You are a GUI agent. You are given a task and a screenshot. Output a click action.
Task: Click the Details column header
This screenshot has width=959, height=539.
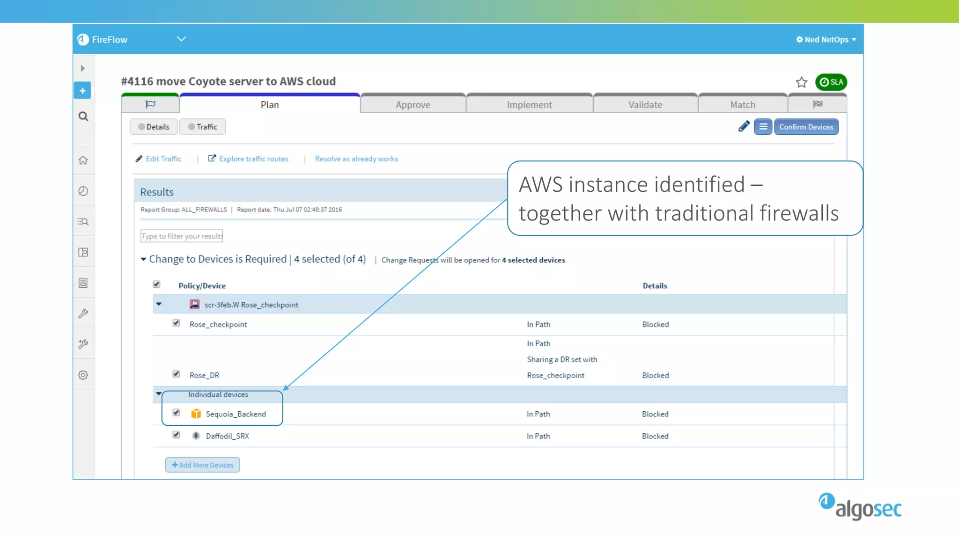tap(655, 286)
